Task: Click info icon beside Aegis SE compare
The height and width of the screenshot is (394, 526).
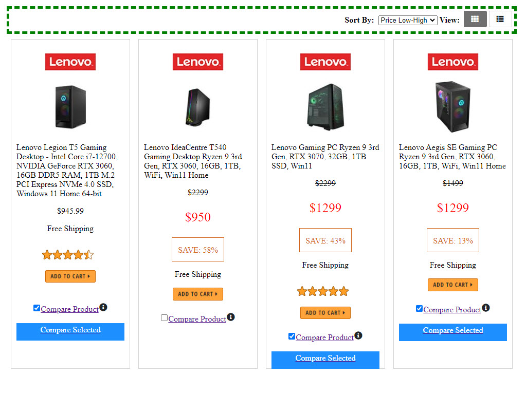Action: coord(486,308)
